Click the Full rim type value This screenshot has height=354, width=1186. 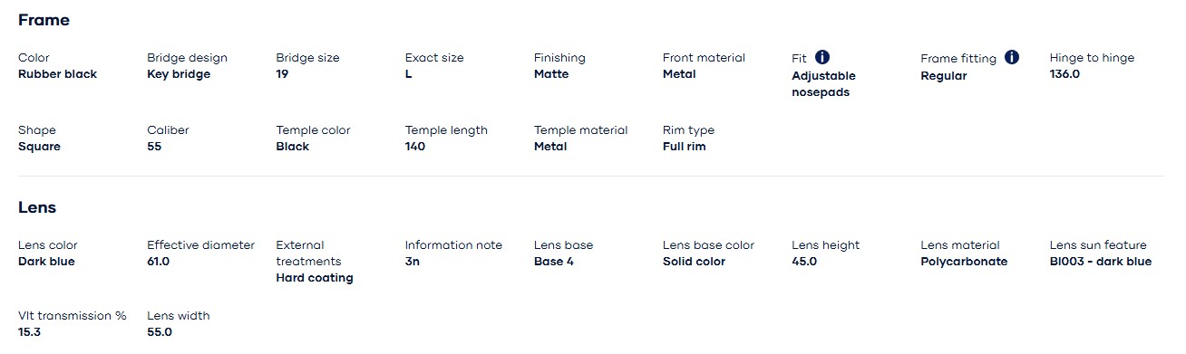685,147
